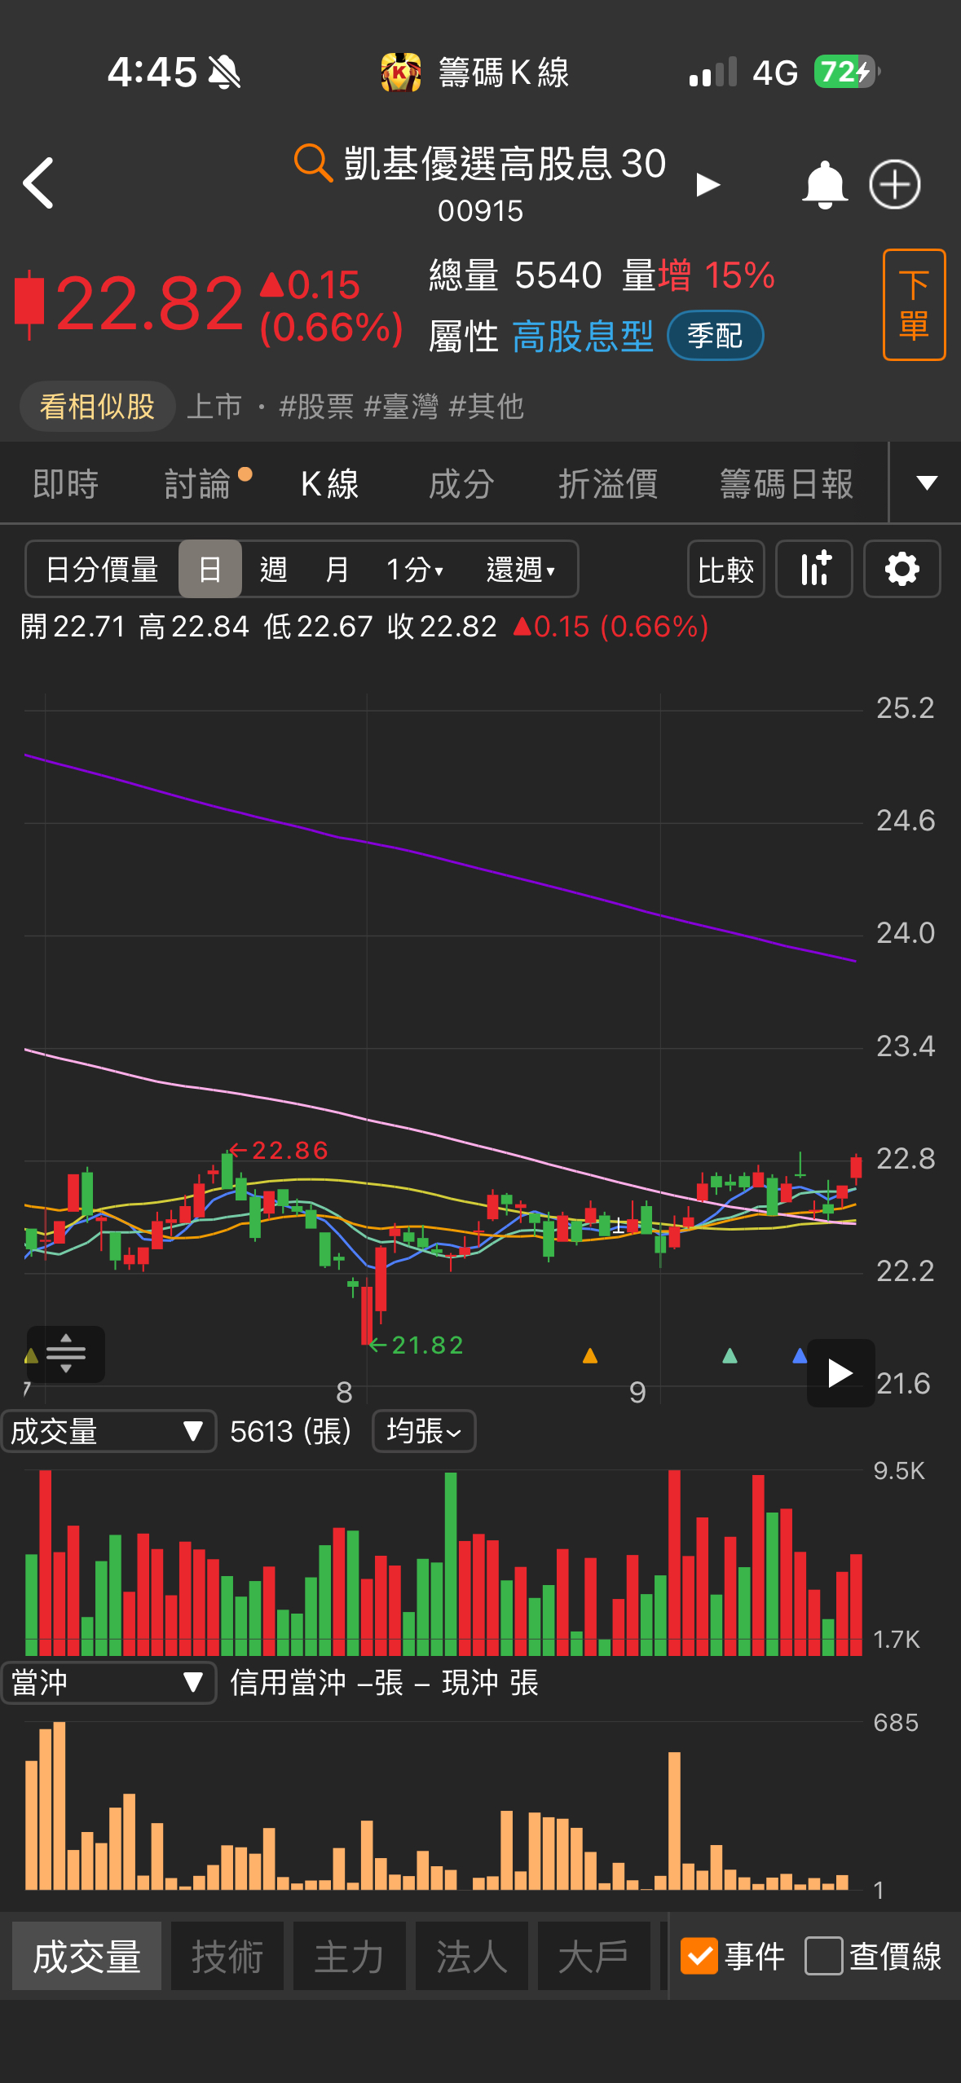Uncheck the 事件 events checkbox

[x=699, y=1956]
